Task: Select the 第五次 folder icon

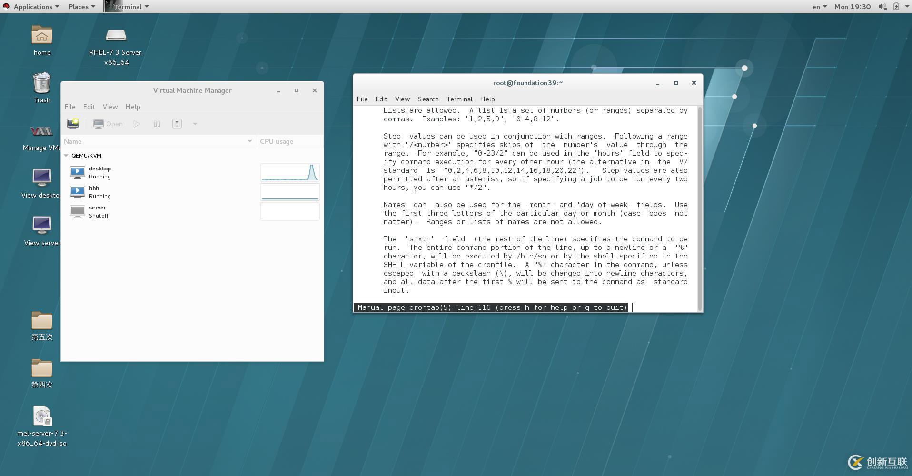Action: pos(42,320)
